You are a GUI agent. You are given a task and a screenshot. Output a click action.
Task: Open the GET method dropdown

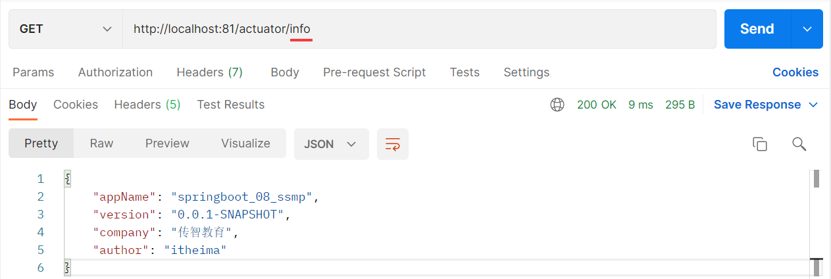(65, 29)
